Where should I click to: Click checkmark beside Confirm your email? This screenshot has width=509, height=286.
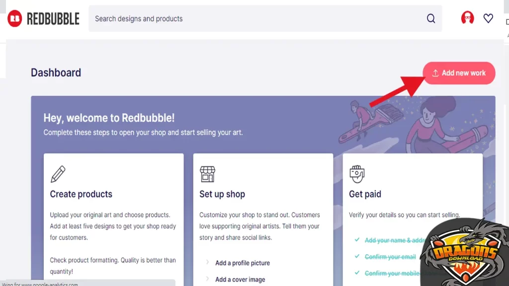coord(357,256)
